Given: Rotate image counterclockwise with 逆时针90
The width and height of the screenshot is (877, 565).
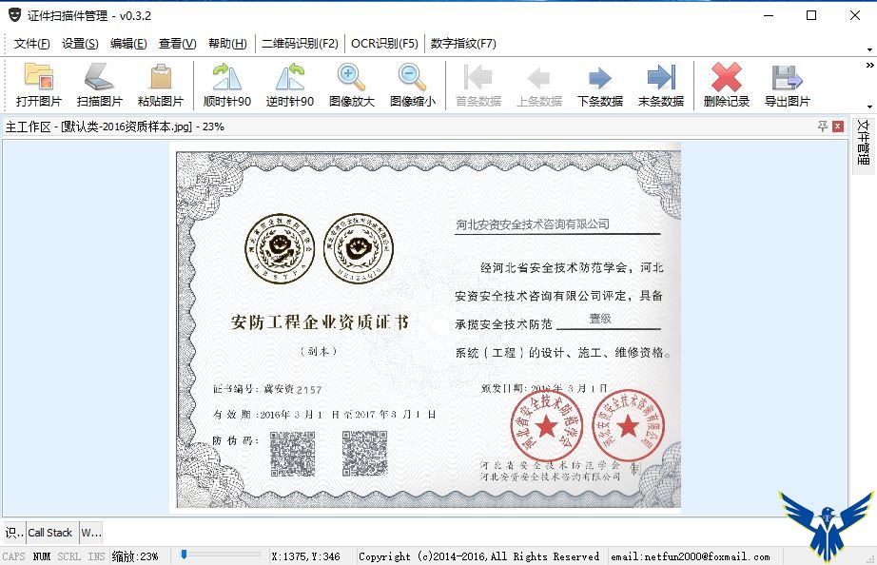Looking at the screenshot, I should (289, 85).
